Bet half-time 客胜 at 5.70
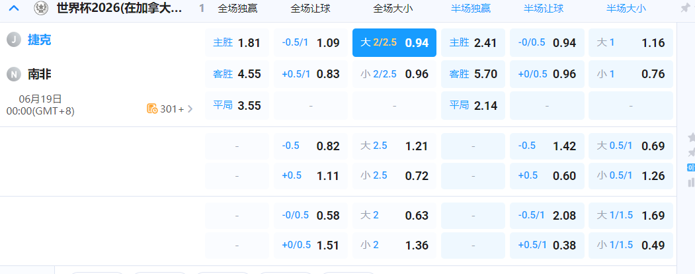This screenshot has width=695, height=274. [x=473, y=74]
